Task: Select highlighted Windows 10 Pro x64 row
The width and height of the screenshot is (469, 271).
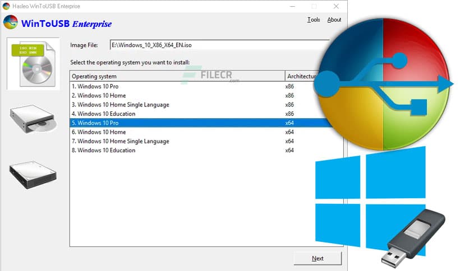Action: (95, 123)
